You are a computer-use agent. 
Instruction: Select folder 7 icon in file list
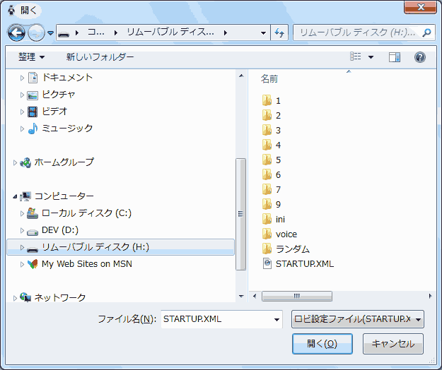coord(267,189)
